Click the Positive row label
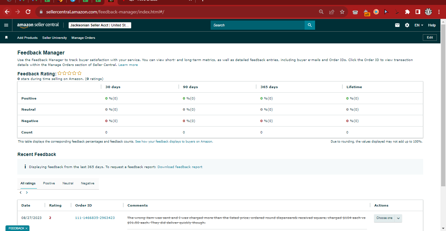446x231 pixels. point(29,99)
